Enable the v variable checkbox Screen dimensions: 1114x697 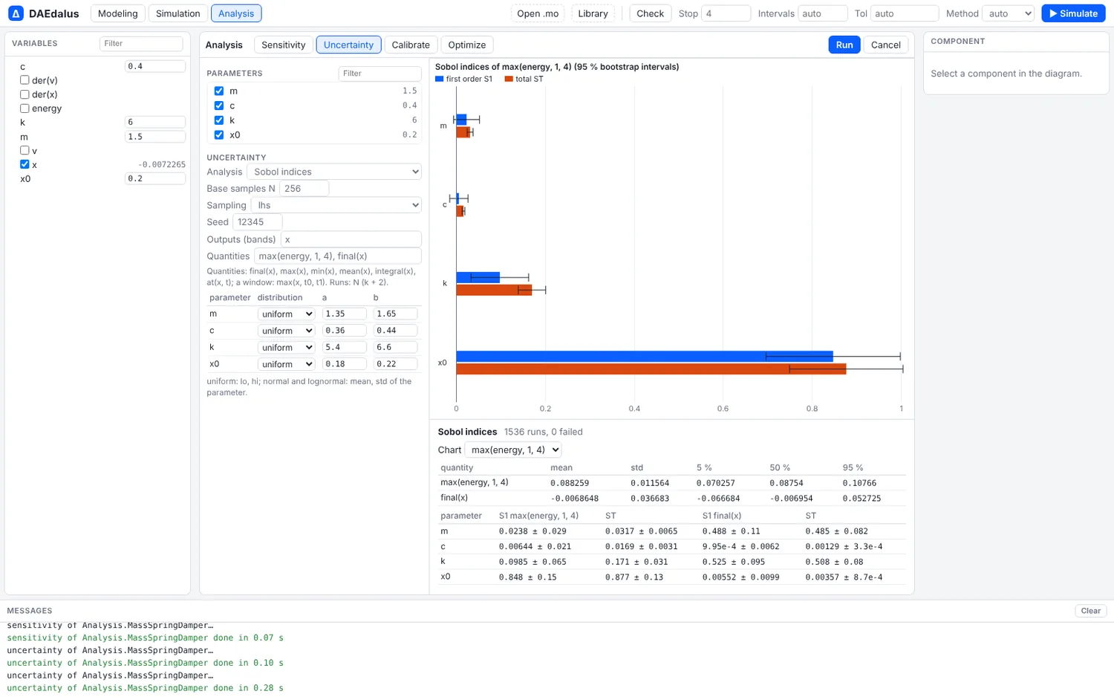[25, 150]
